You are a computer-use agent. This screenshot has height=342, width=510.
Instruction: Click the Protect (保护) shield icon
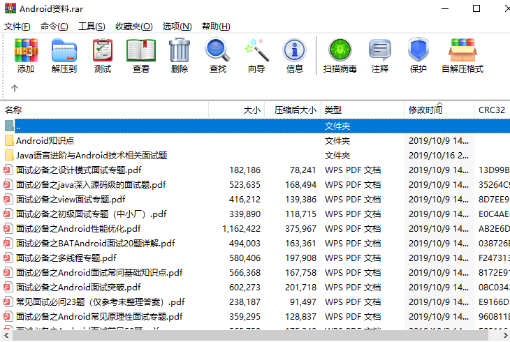coord(418,50)
